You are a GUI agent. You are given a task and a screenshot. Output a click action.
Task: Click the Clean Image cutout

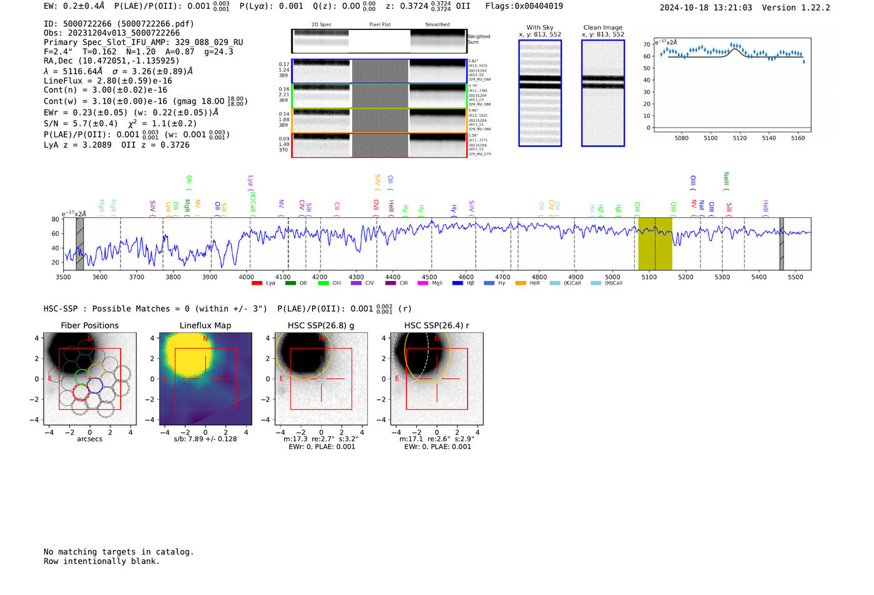pyautogui.click(x=603, y=93)
